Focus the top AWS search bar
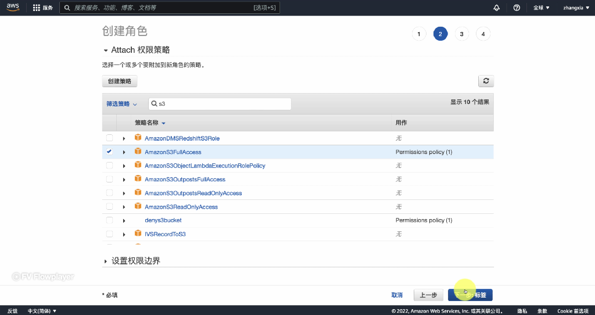This screenshot has width=595, height=315. (170, 8)
